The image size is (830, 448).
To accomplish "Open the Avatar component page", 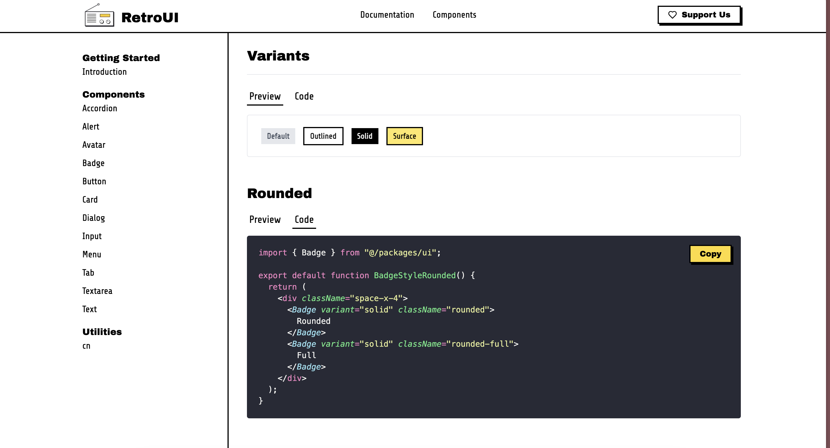I will point(94,145).
